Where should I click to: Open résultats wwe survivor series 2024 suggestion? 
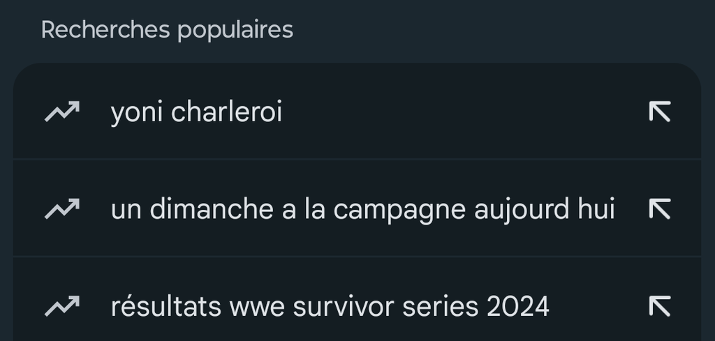coord(330,306)
